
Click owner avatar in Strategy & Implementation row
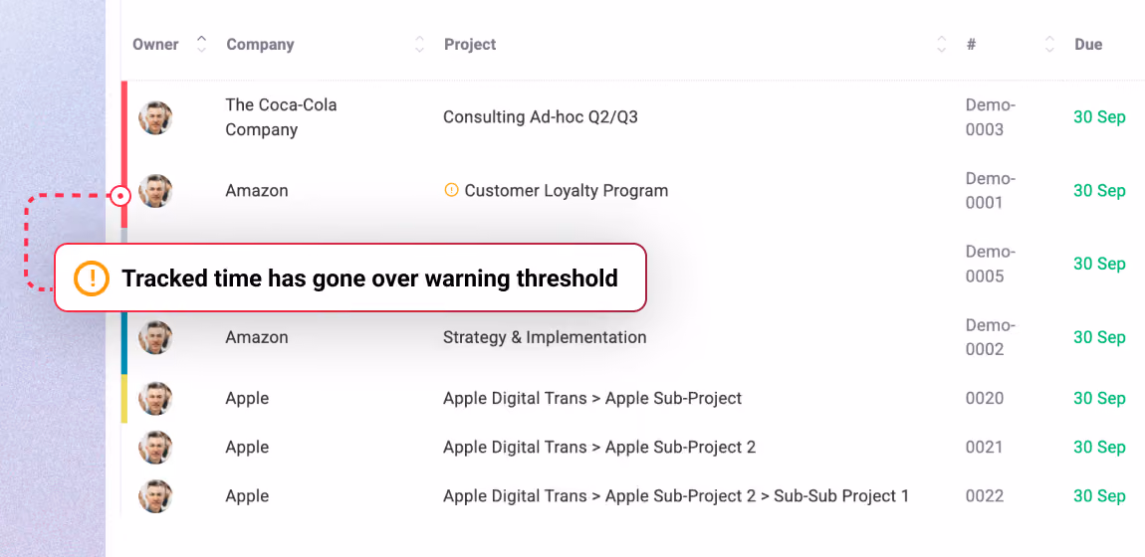click(155, 337)
